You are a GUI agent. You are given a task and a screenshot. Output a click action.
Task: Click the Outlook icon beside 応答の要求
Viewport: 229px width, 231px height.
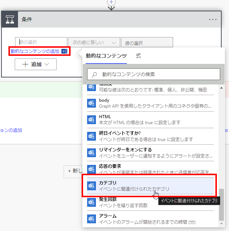92,169
